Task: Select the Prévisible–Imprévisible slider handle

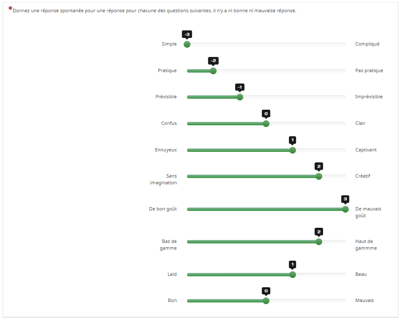Action: [x=240, y=97]
